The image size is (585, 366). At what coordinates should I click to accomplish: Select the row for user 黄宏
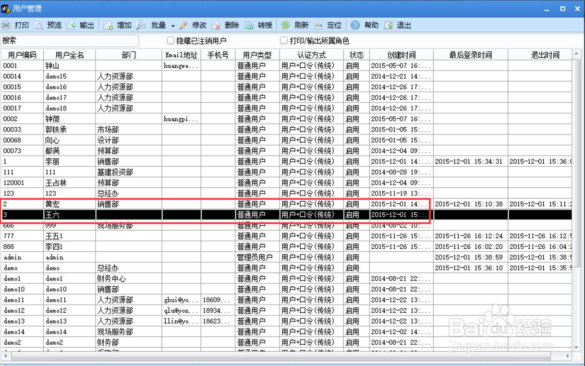pyautogui.click(x=53, y=204)
